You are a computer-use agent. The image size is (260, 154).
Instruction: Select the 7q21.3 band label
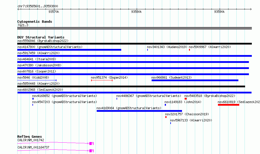[23, 25]
